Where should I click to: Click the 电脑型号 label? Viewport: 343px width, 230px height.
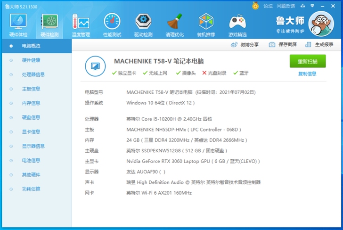pyautogui.click(x=94, y=92)
